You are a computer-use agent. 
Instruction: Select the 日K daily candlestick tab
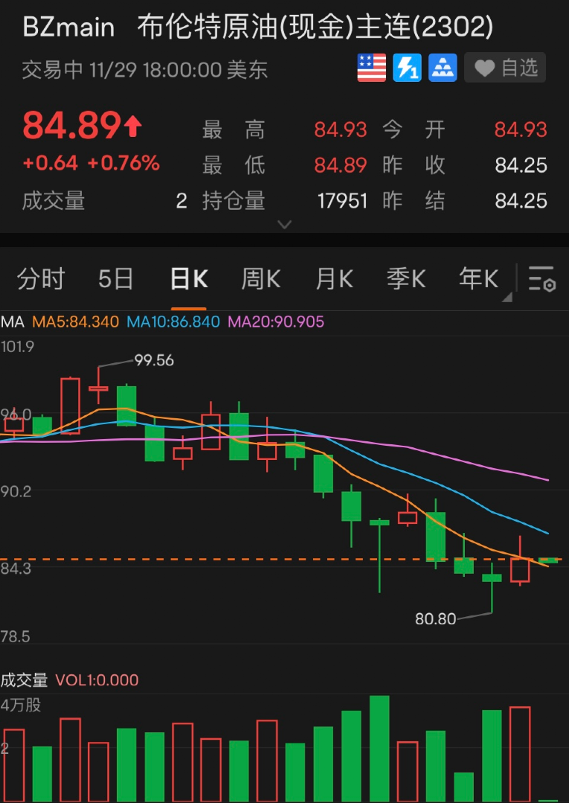coord(189,280)
